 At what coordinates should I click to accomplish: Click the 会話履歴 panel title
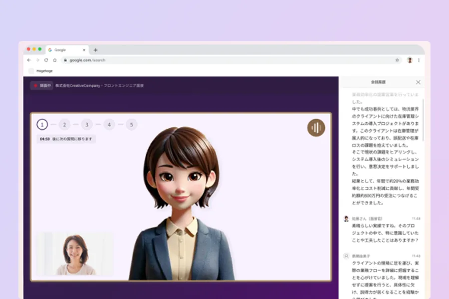378,82
